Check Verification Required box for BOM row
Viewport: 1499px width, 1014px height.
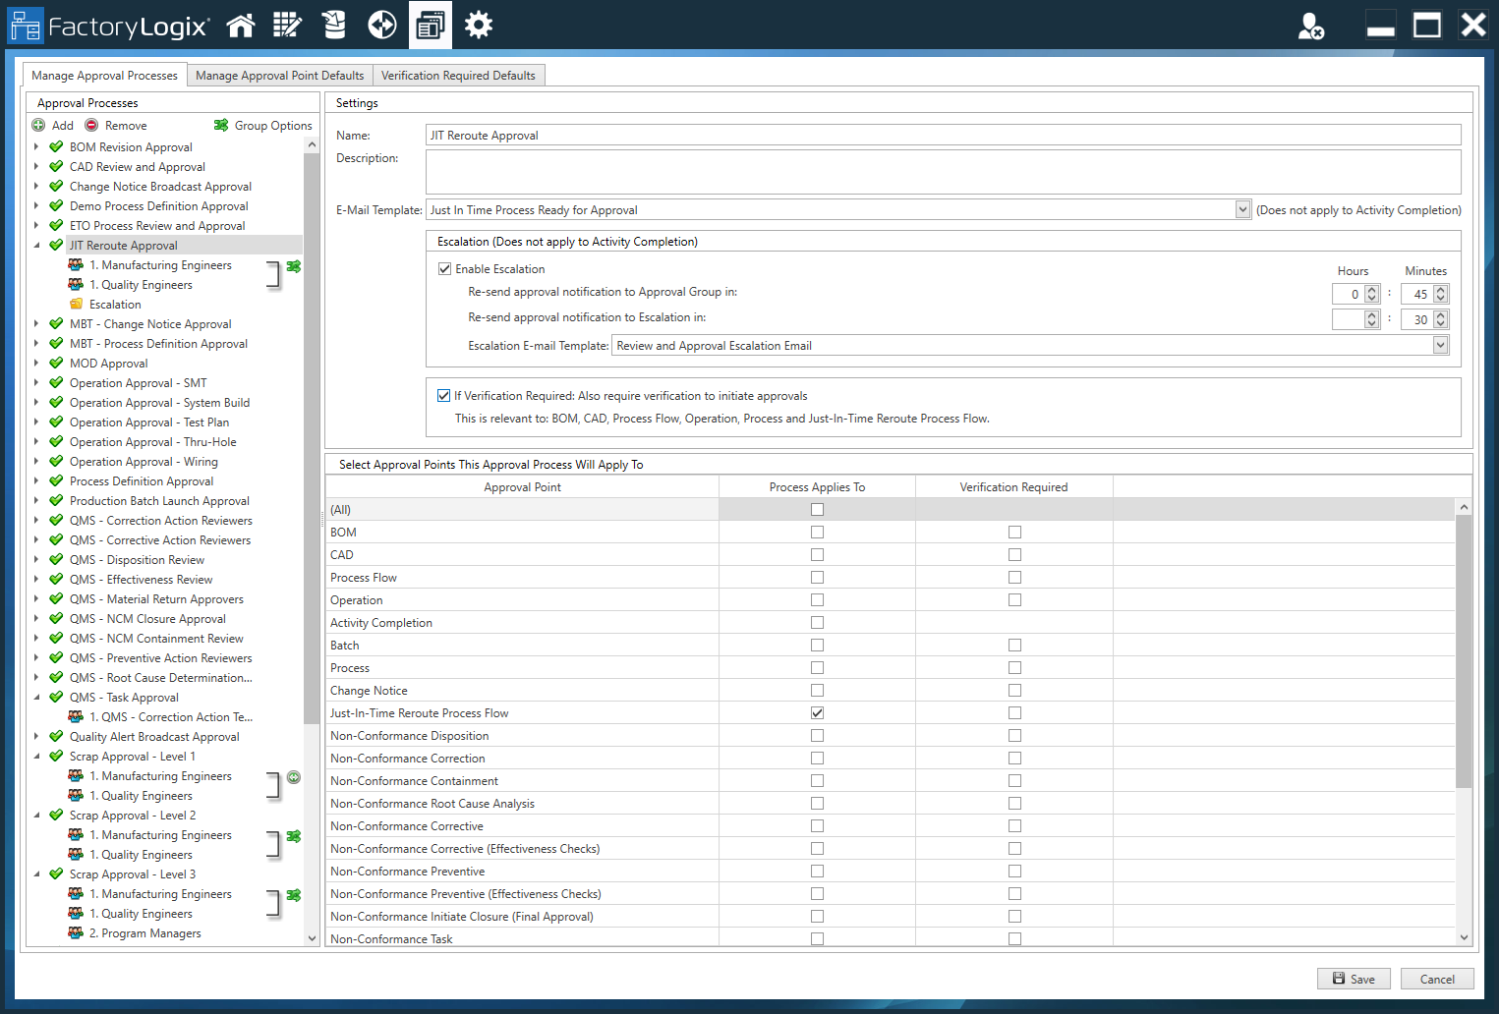tap(1014, 533)
